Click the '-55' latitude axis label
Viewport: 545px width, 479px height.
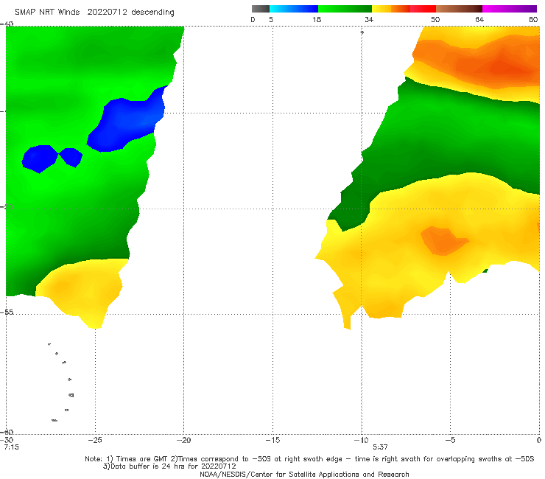pos(7,312)
